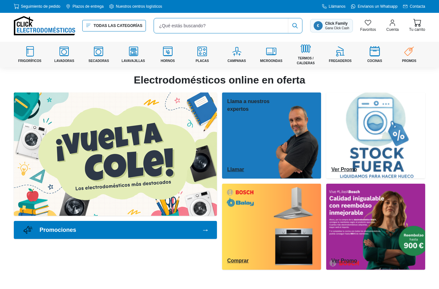
Task: Open the ¡Vuelta Cole! banner image
Action: (115, 154)
